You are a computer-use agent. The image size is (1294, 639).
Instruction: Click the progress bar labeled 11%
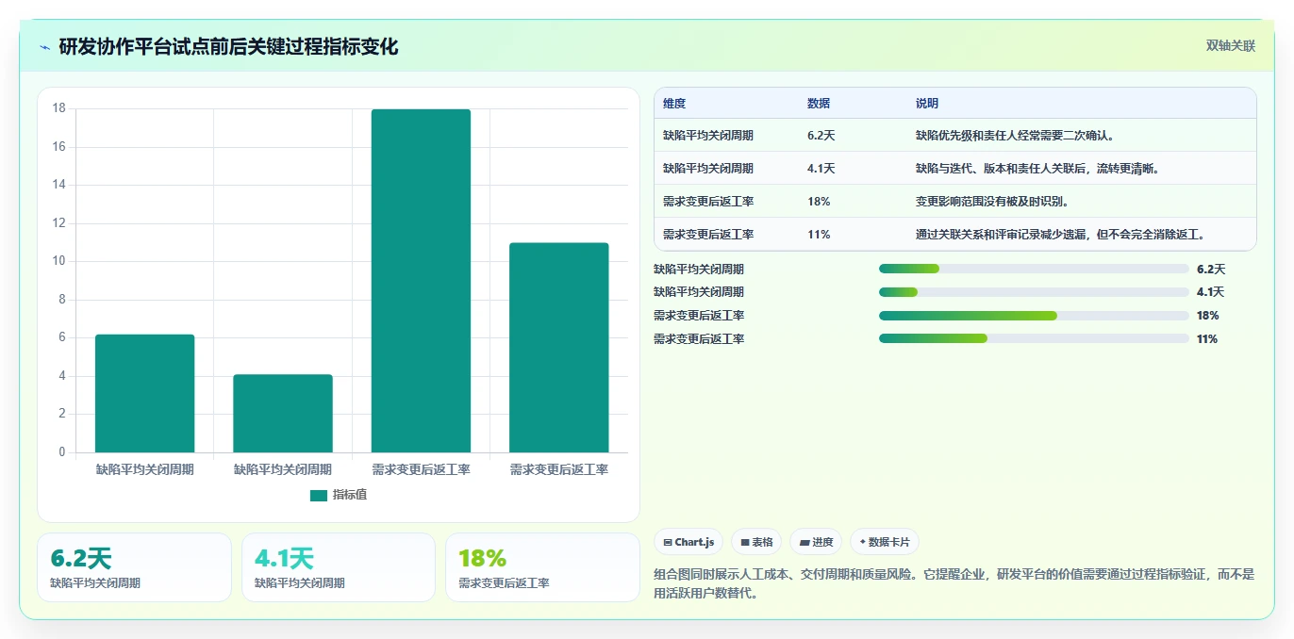pos(1034,338)
